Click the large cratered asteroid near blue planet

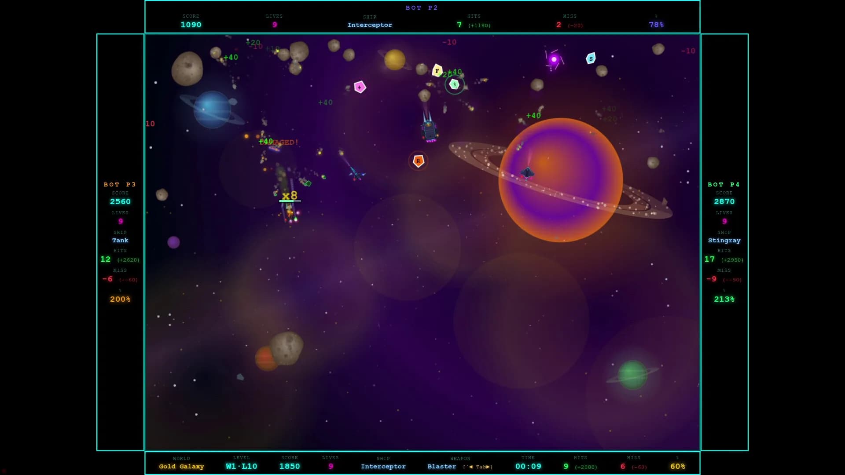187,68
